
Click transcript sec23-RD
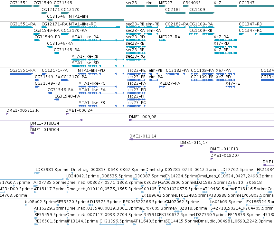[x=136, y=40]
